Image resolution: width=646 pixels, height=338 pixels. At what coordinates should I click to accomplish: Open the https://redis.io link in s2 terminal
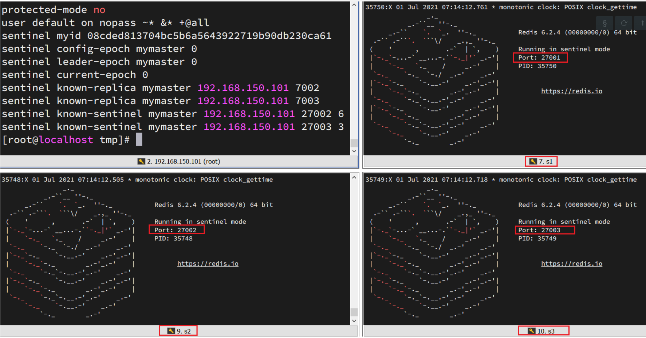click(x=208, y=263)
